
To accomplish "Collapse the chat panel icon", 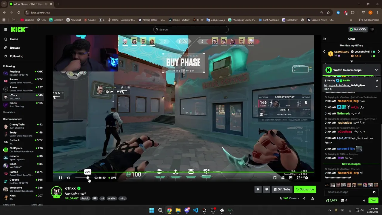I will coord(325,39).
